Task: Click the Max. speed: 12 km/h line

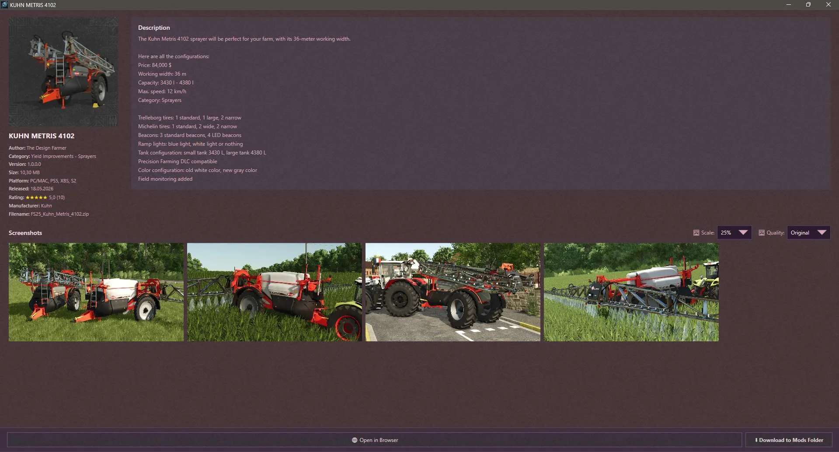Action: [x=162, y=91]
